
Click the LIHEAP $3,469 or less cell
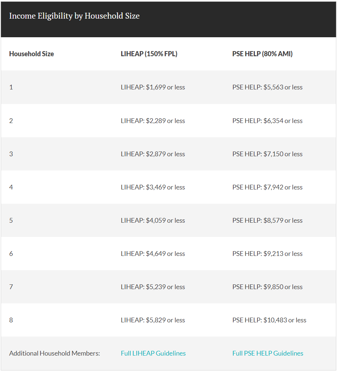153,187
